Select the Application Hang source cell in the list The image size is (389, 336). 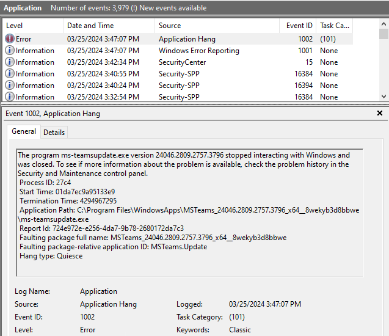coord(187,39)
